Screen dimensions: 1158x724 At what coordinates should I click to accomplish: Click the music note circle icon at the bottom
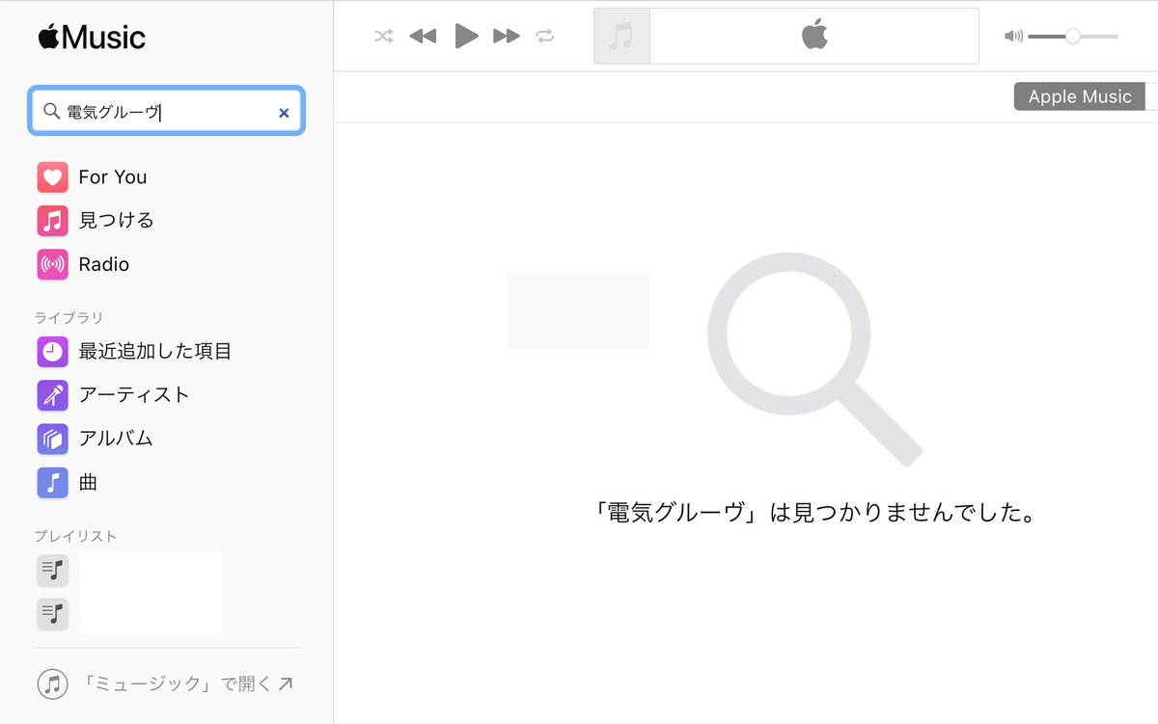(x=52, y=684)
